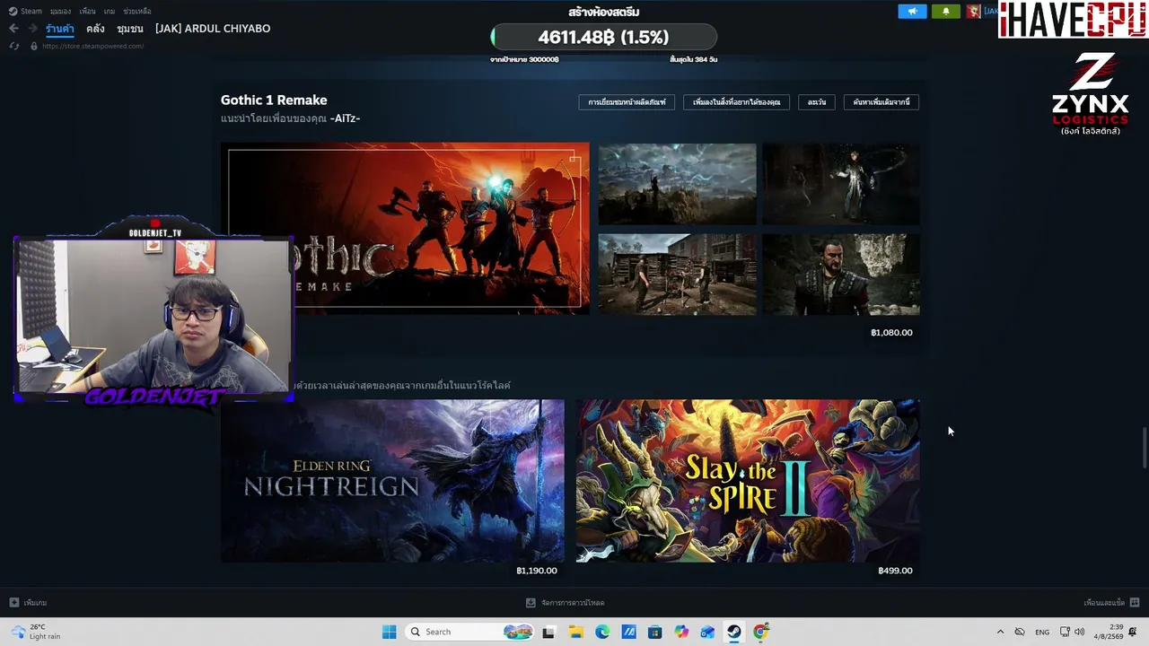Open Copilot from the taskbar
Viewport: 1149px width, 646px height.
coord(681,632)
